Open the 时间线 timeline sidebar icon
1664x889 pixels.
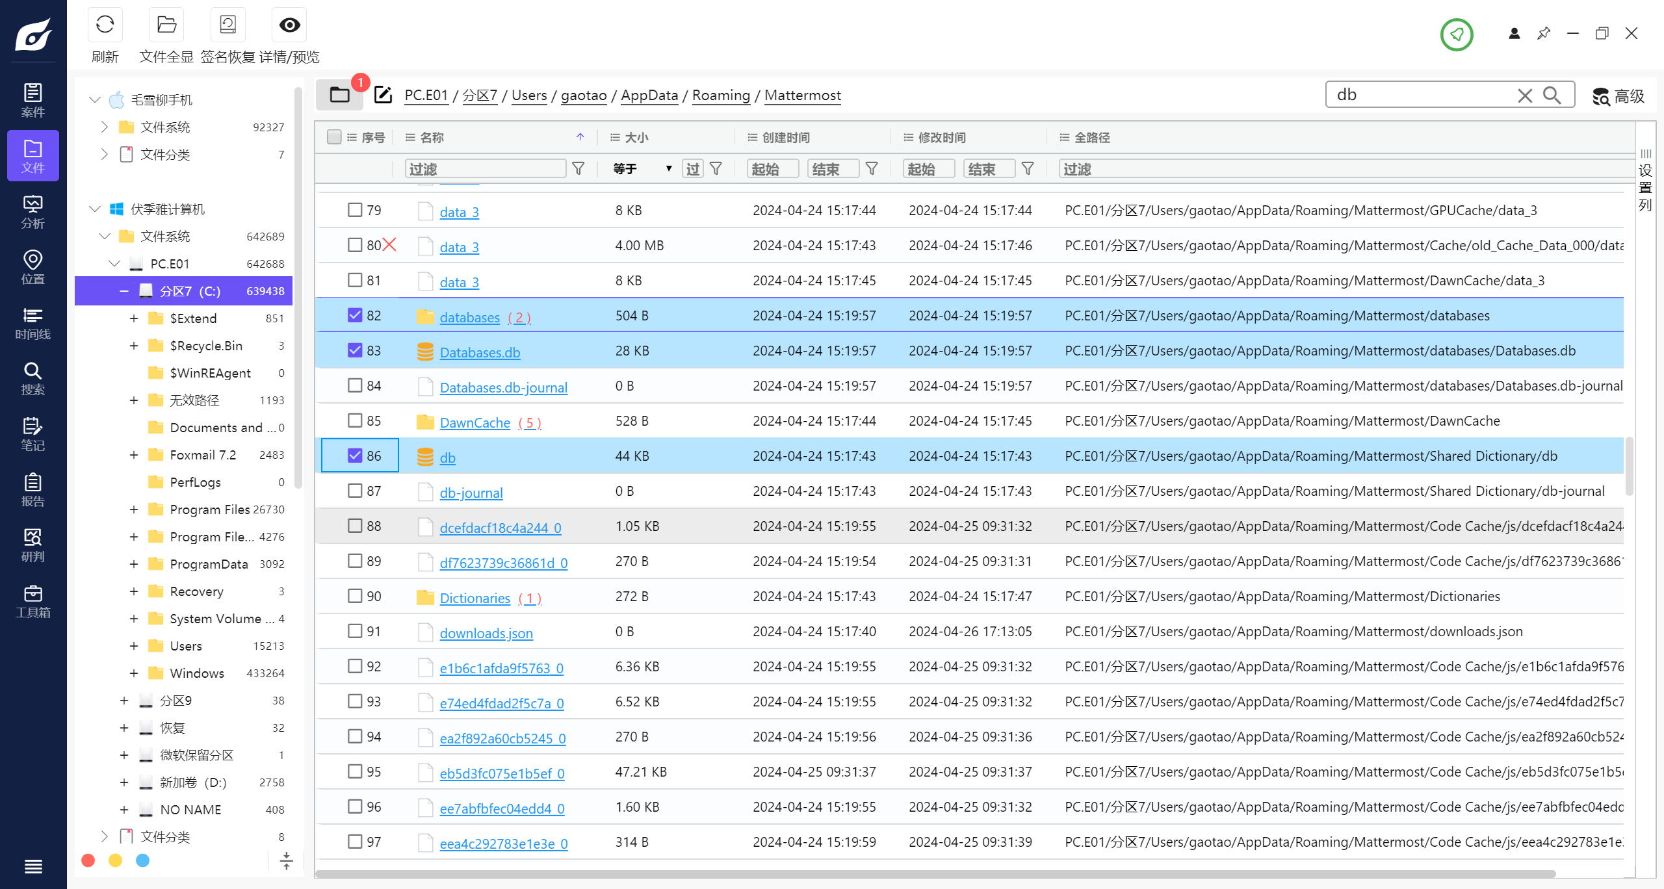[32, 323]
